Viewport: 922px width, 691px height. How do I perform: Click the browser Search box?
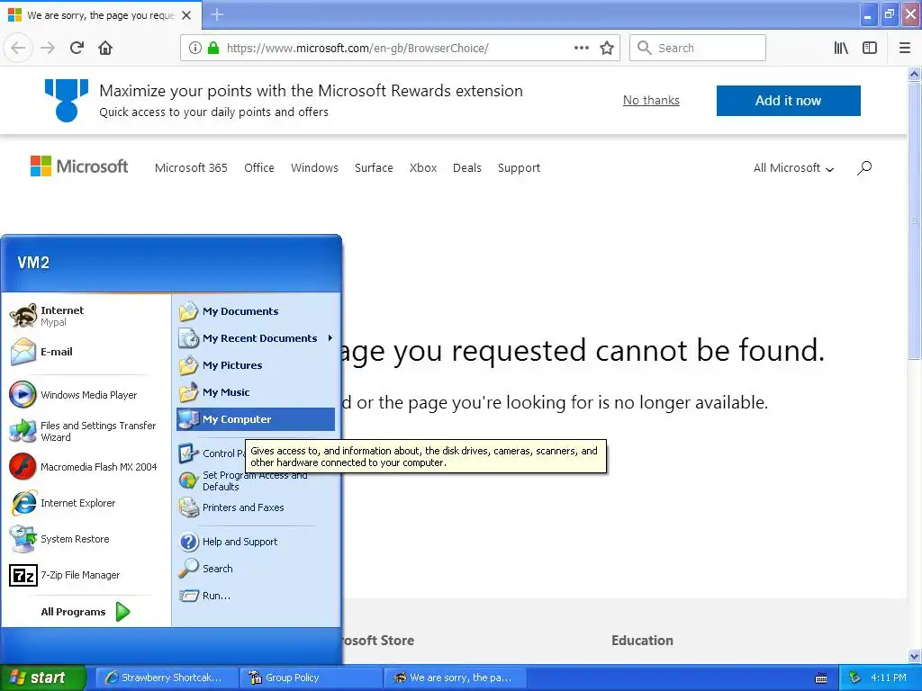tap(698, 48)
